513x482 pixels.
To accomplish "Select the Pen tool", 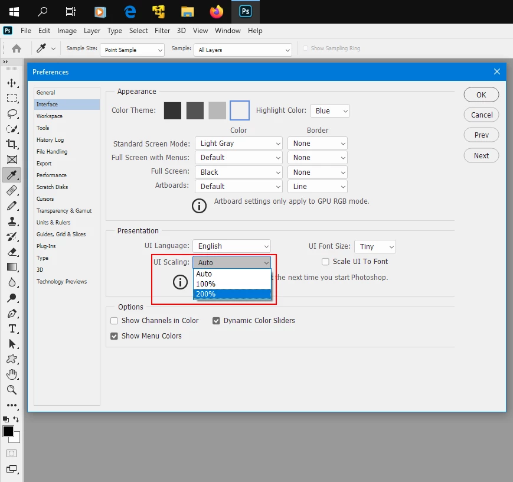I will (x=12, y=314).
